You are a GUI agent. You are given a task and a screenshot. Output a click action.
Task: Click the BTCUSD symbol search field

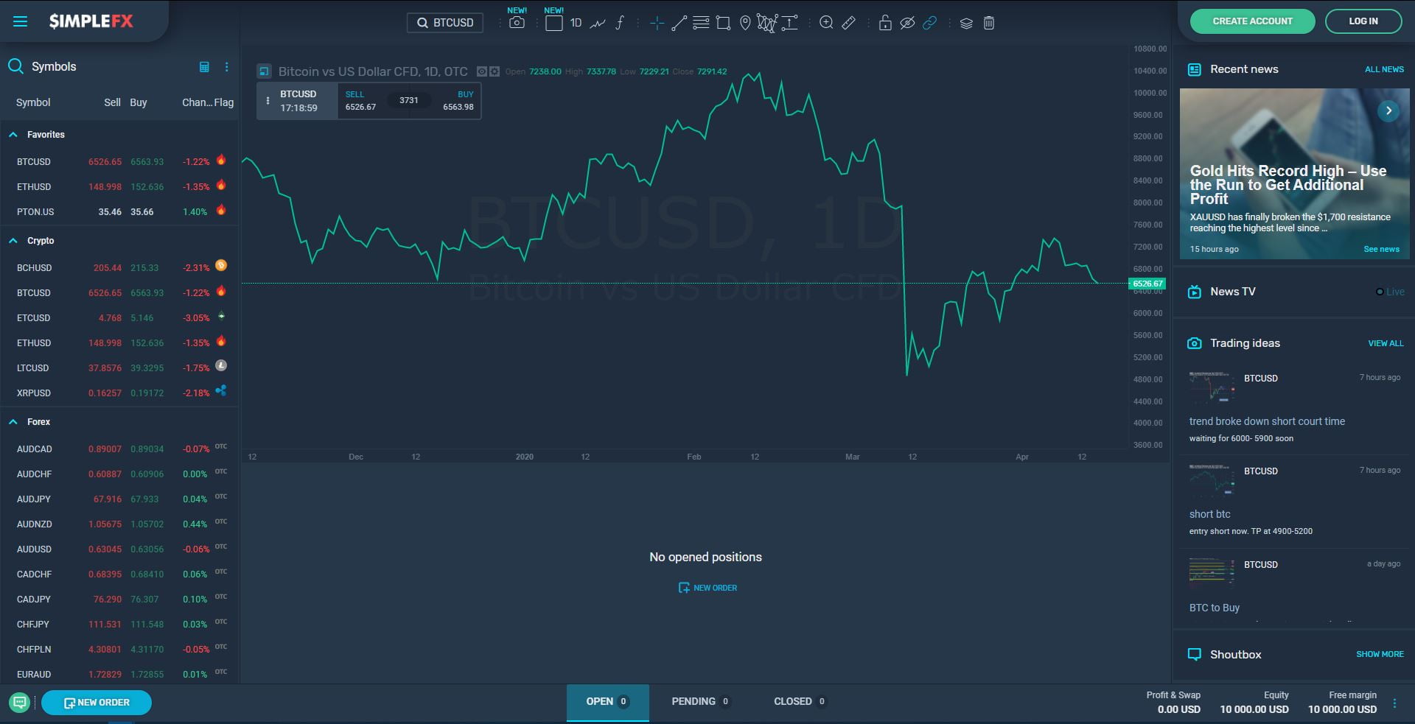[x=445, y=23]
